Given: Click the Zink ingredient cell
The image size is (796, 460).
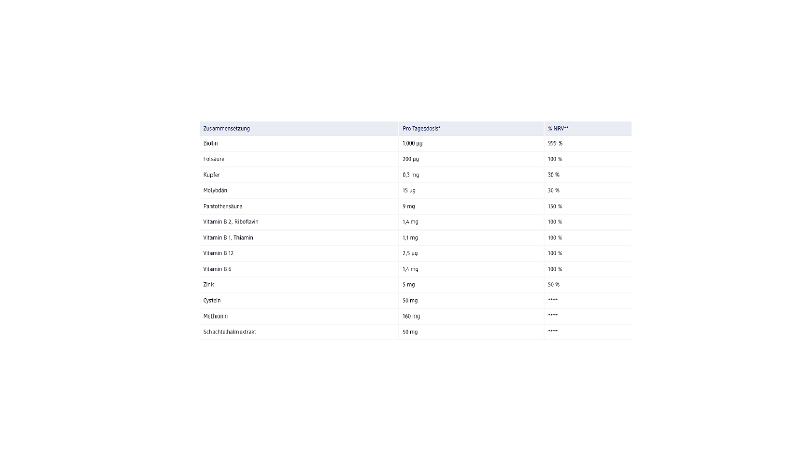Looking at the screenshot, I should pos(208,285).
